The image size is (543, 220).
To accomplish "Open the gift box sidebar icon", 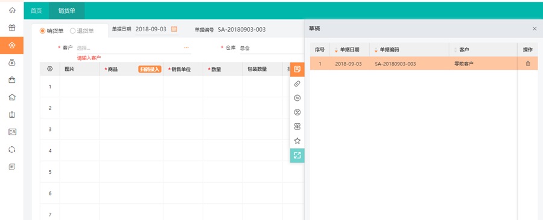I will (x=12, y=28).
